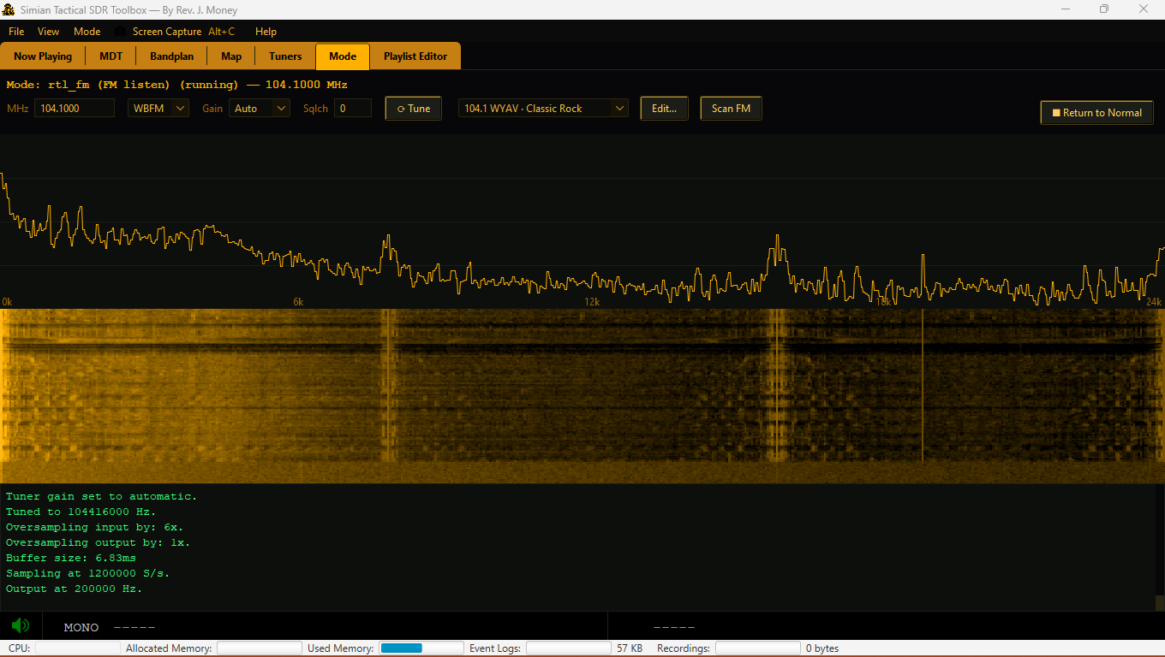Select the highlighted Mode tab
The width and height of the screenshot is (1165, 657).
click(x=343, y=56)
